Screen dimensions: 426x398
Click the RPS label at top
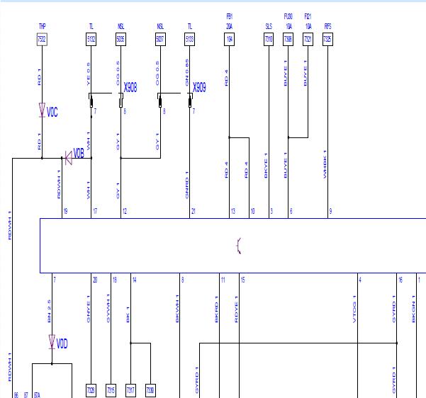tap(328, 26)
